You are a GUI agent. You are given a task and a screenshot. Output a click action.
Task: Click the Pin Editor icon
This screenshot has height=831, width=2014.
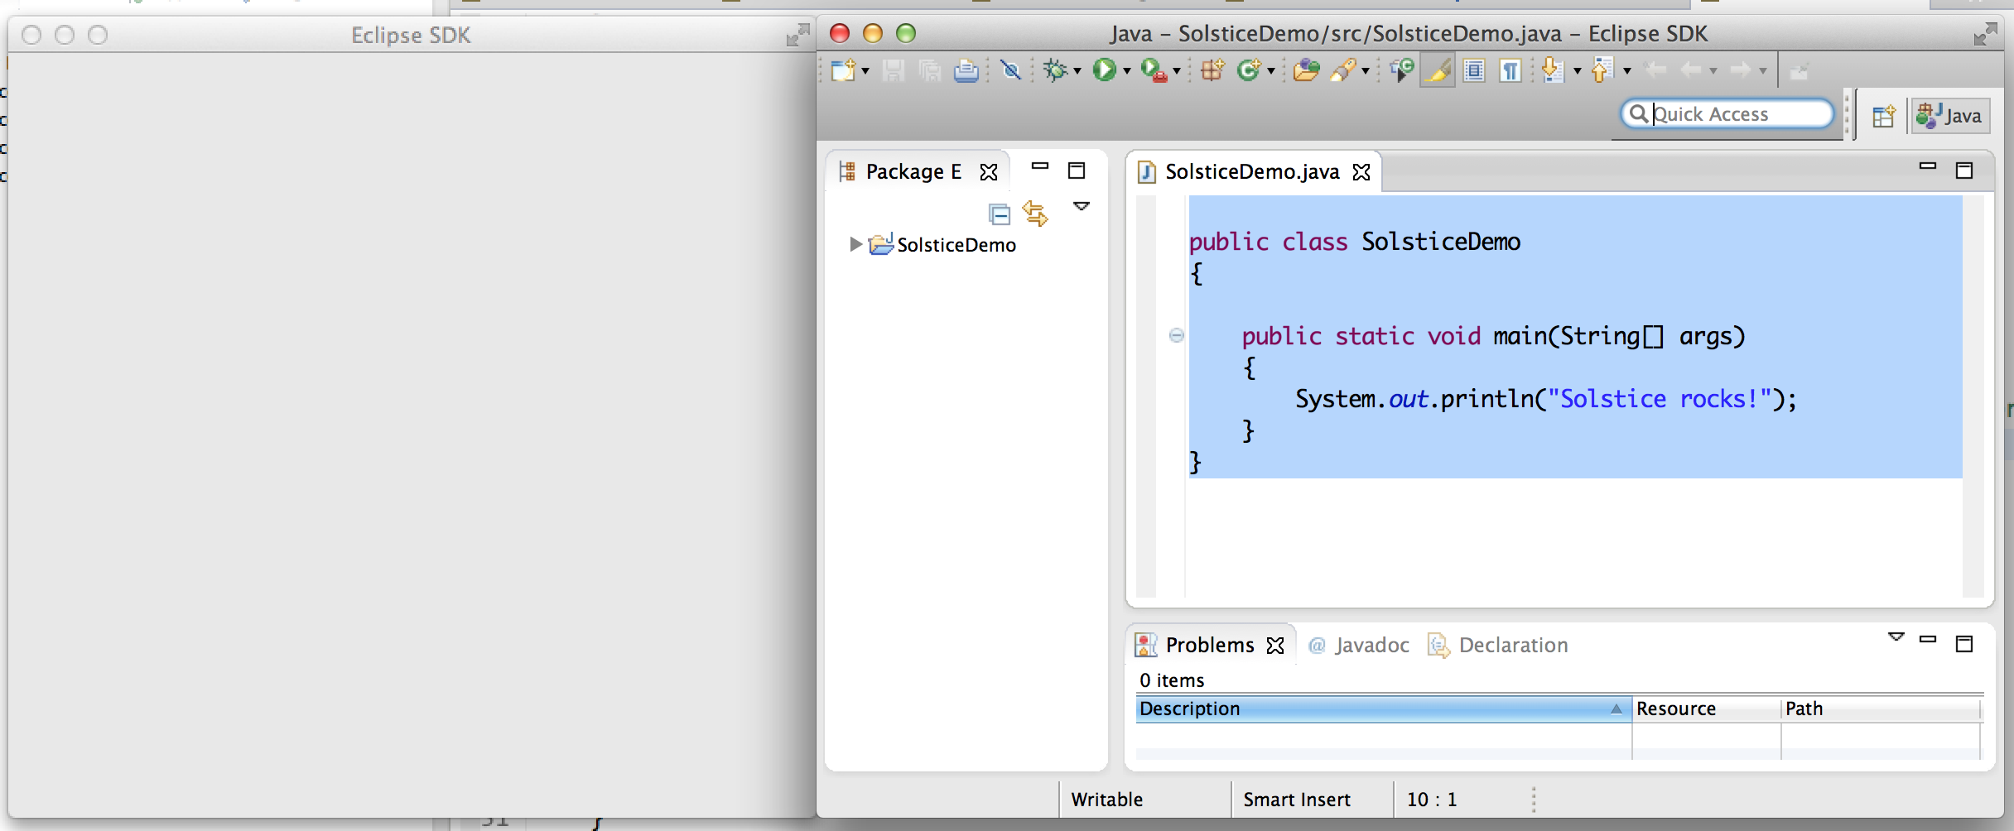[1799, 72]
